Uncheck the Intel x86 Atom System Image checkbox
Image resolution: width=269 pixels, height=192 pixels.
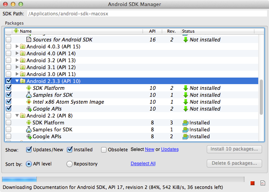pos(8,101)
